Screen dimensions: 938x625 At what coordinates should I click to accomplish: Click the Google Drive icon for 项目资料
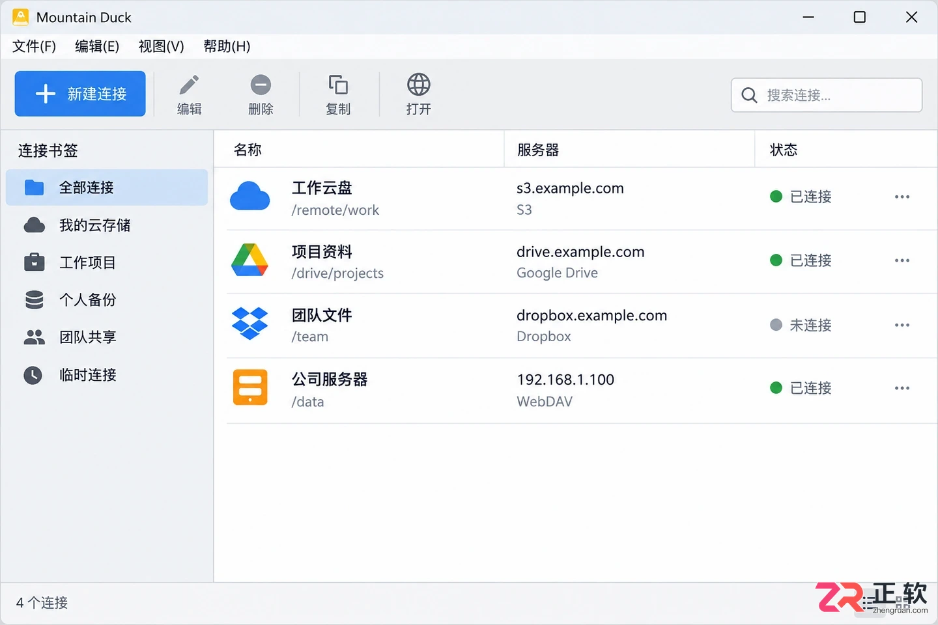[x=250, y=260]
